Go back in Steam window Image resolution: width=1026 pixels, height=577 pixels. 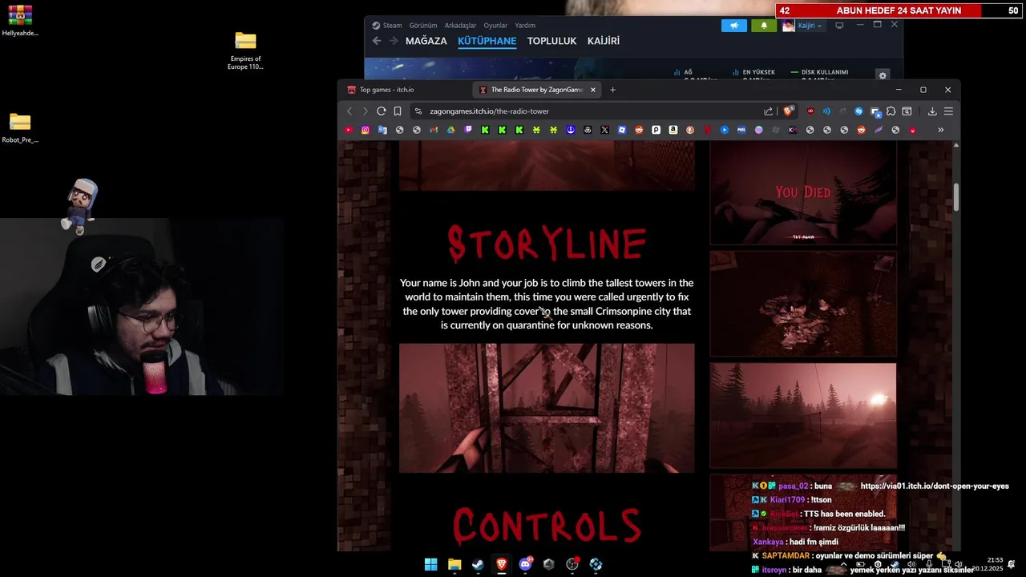pyautogui.click(x=377, y=41)
